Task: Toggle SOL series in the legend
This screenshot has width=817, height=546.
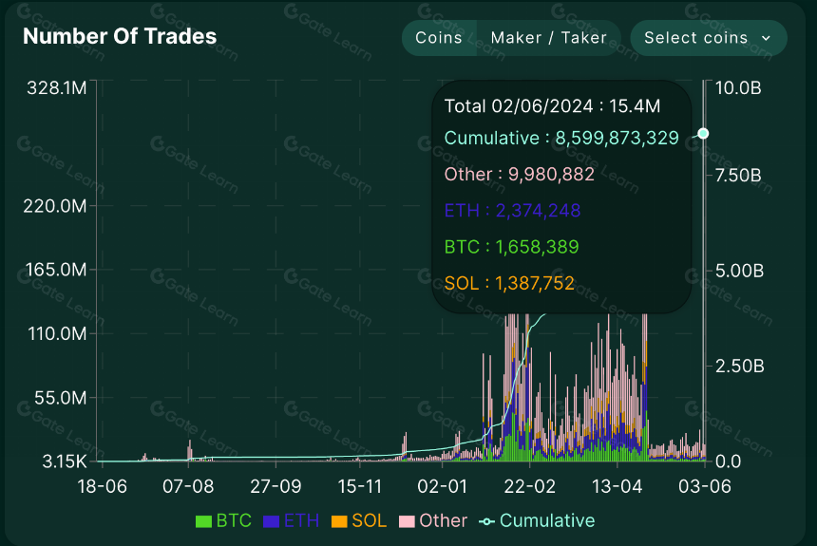Action: (x=359, y=520)
